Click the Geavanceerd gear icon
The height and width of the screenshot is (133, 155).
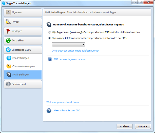8,84
